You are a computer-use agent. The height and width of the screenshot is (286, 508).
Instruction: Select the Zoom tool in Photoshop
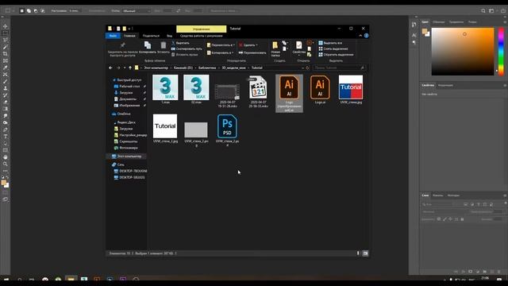6,164
